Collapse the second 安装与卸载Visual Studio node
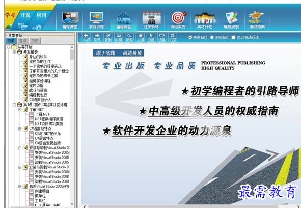The image size is (301, 208). click(x=20, y=167)
